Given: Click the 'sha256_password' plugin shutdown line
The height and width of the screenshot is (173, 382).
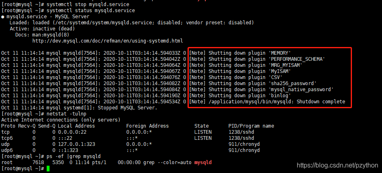Looking at the screenshot, I should click(x=159, y=83).
